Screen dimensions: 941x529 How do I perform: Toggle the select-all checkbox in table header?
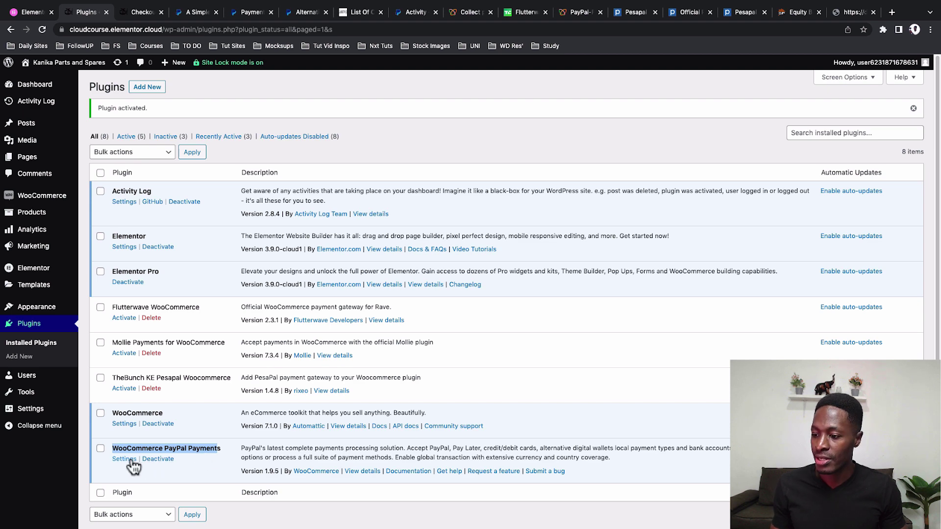coord(101,173)
